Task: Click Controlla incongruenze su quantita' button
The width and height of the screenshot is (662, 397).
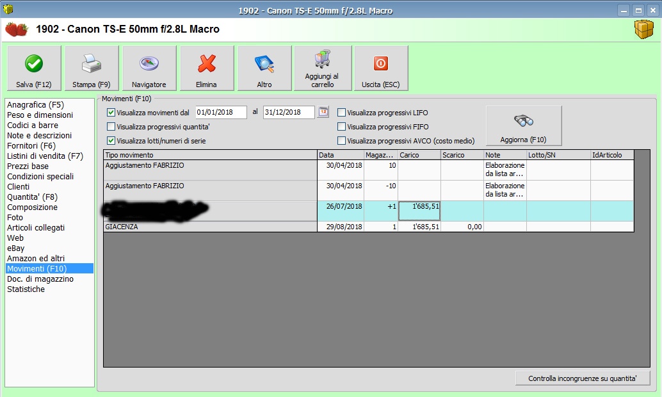Action: point(583,378)
